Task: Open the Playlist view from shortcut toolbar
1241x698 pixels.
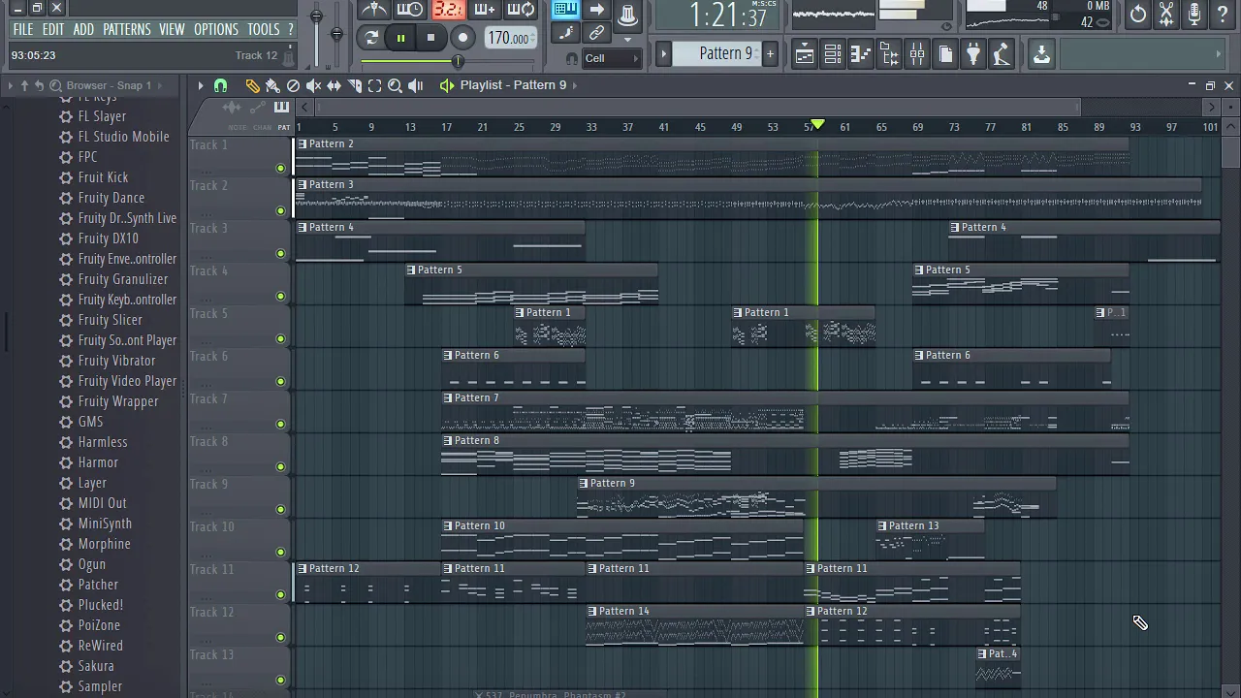Action: (805, 54)
